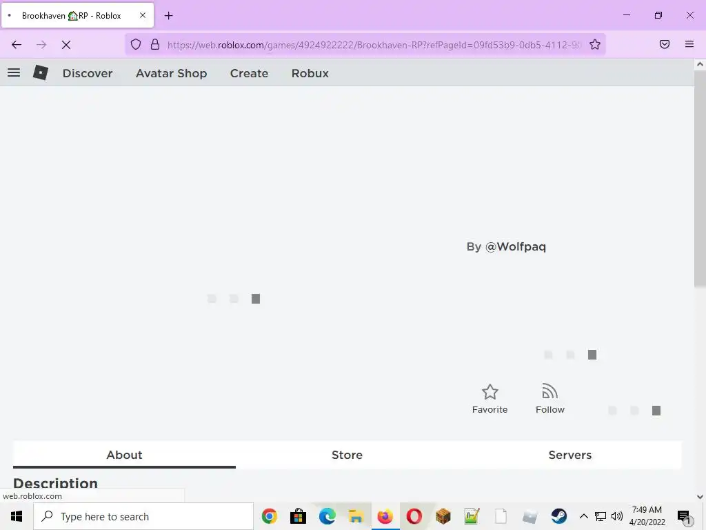Open the volume control tray icon
Image resolution: width=706 pixels, height=530 pixels.
pyautogui.click(x=617, y=516)
